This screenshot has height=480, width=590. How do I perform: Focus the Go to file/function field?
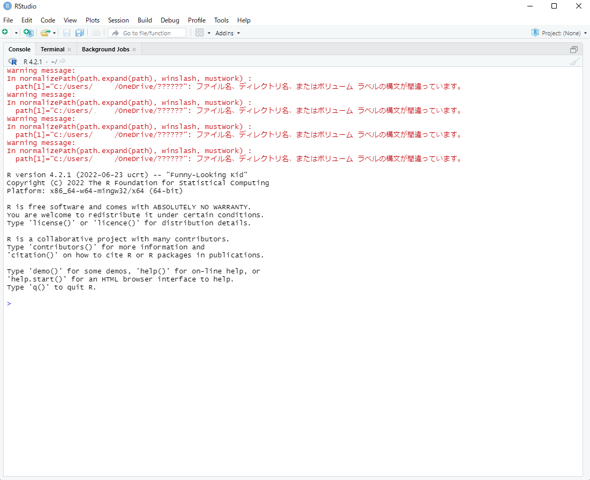147,33
